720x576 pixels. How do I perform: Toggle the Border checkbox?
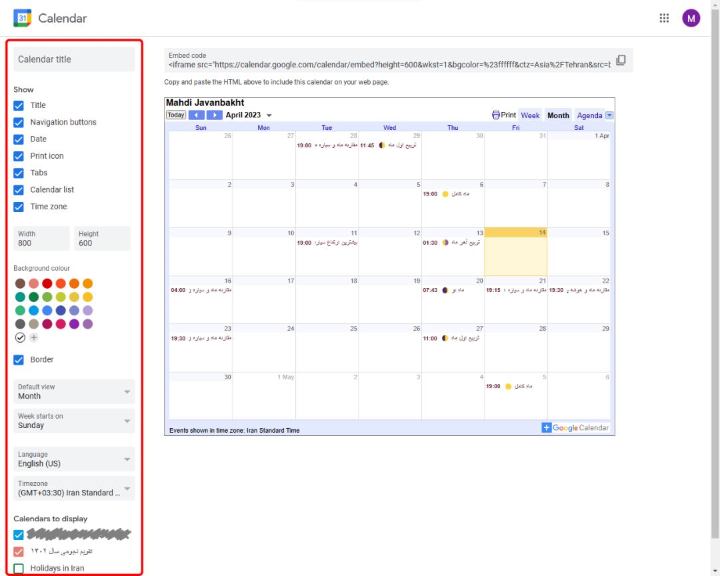19,359
